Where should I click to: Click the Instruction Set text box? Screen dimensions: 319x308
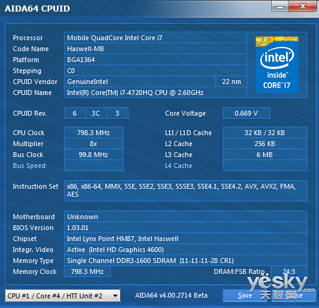pos(186,191)
